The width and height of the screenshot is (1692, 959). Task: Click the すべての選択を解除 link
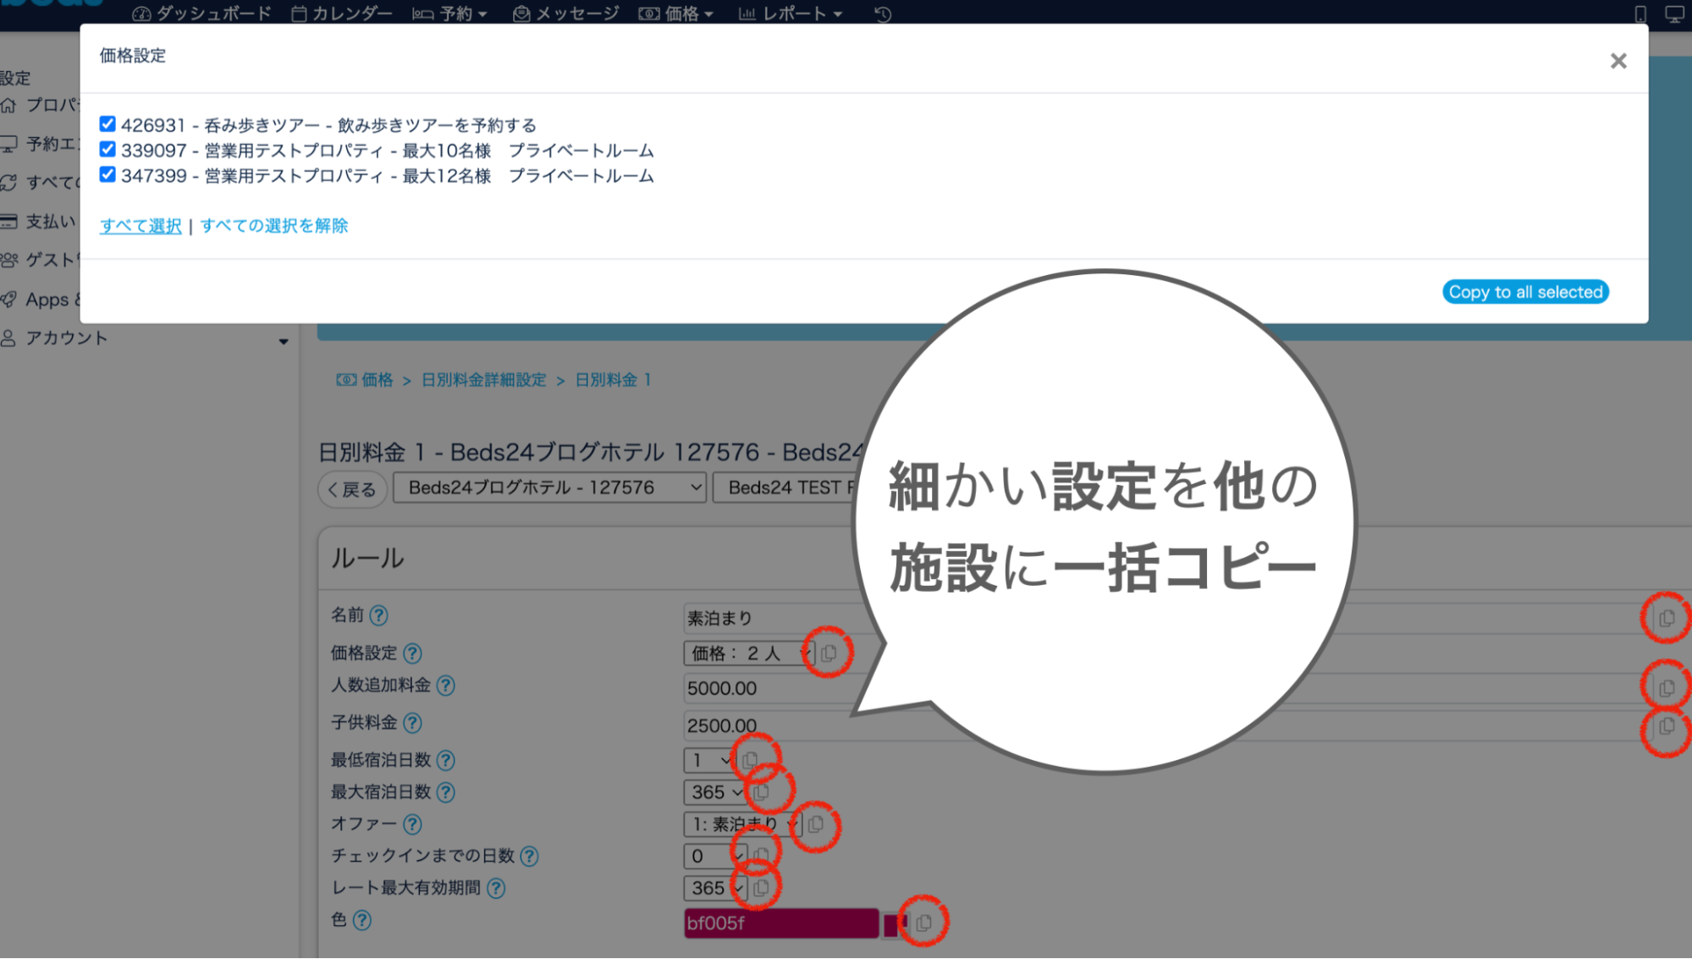(x=273, y=226)
